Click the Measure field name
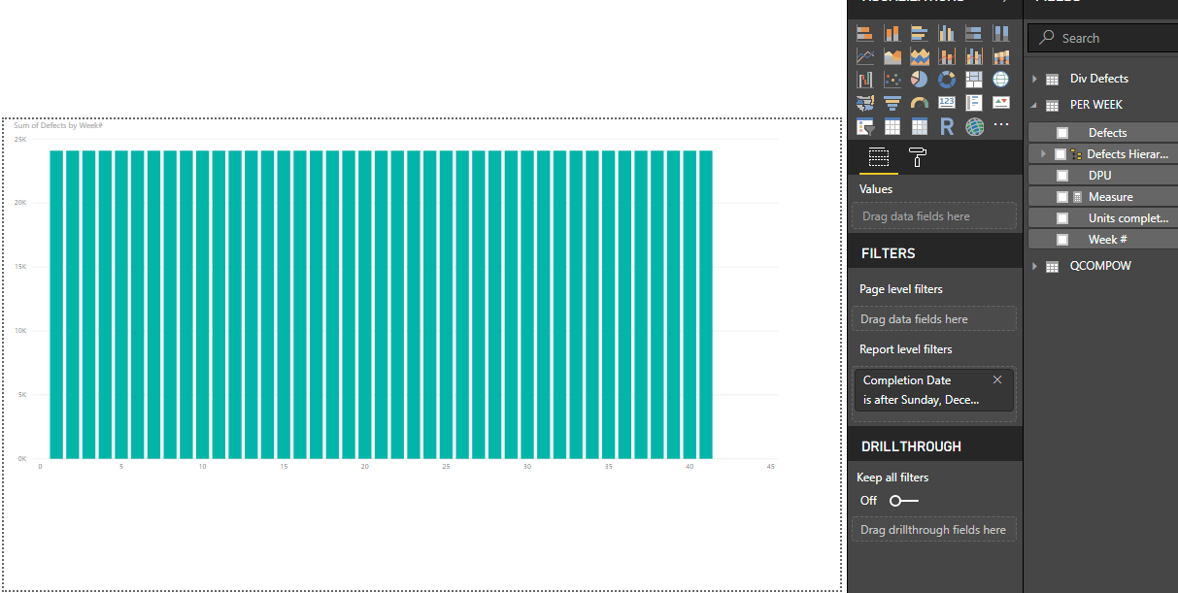The height and width of the screenshot is (593, 1178). pyautogui.click(x=1111, y=197)
